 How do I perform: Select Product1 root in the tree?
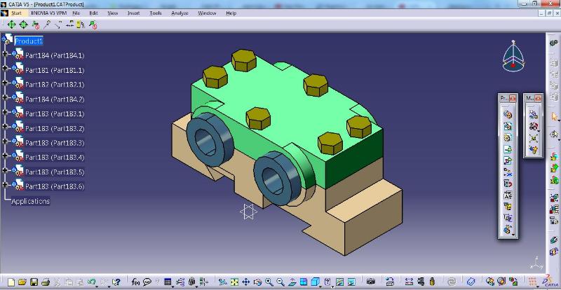point(29,41)
